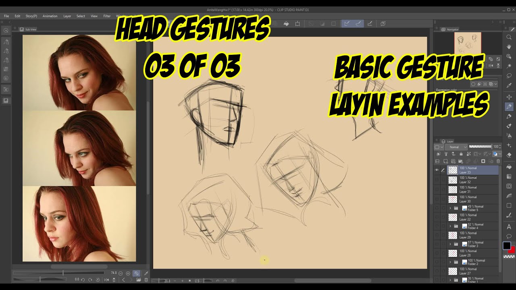
Task: Select the Operation object tool
Action: [509, 56]
